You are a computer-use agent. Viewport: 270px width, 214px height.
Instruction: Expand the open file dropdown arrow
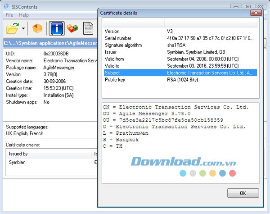(23, 30)
